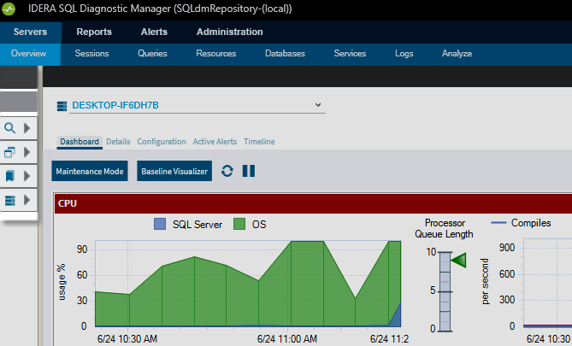
Task: Open the Baseline Visualizer
Action: pyautogui.click(x=174, y=171)
